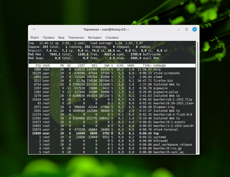
Task: Click kworker/0:1H-i915_clea+ process name
Action: click(x=174, y=103)
